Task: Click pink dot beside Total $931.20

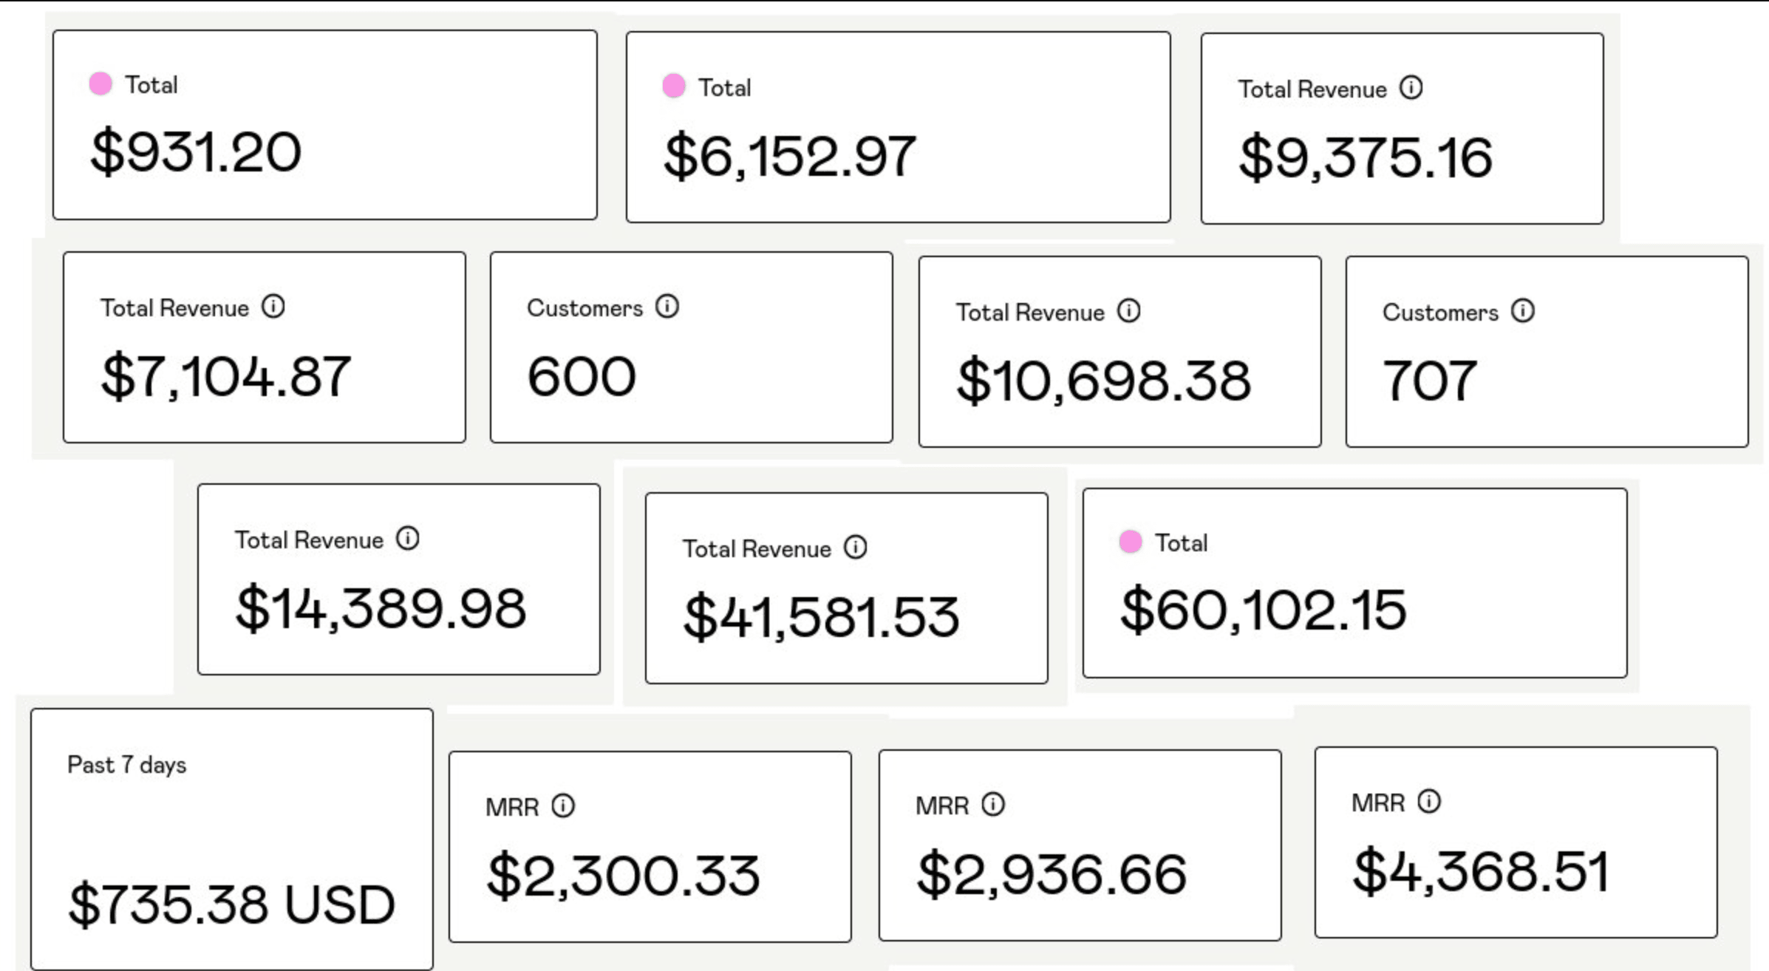Action: [100, 84]
